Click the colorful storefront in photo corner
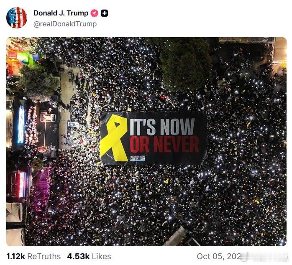 point(22,56)
